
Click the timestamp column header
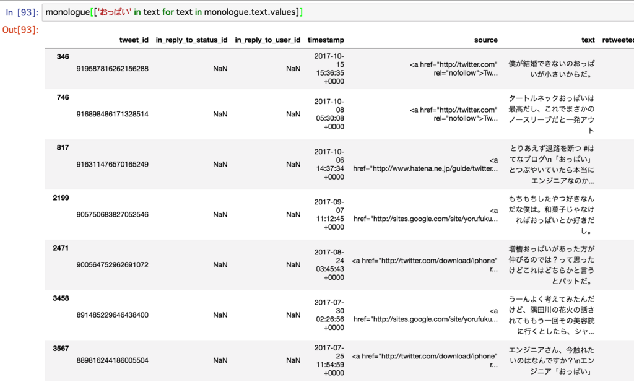click(326, 40)
